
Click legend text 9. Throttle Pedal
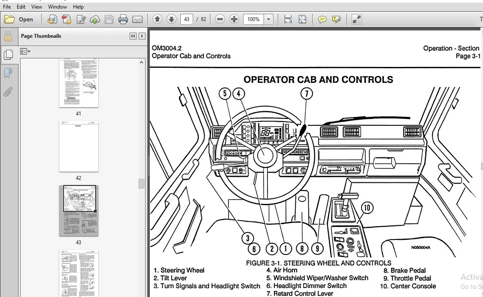[407, 278]
